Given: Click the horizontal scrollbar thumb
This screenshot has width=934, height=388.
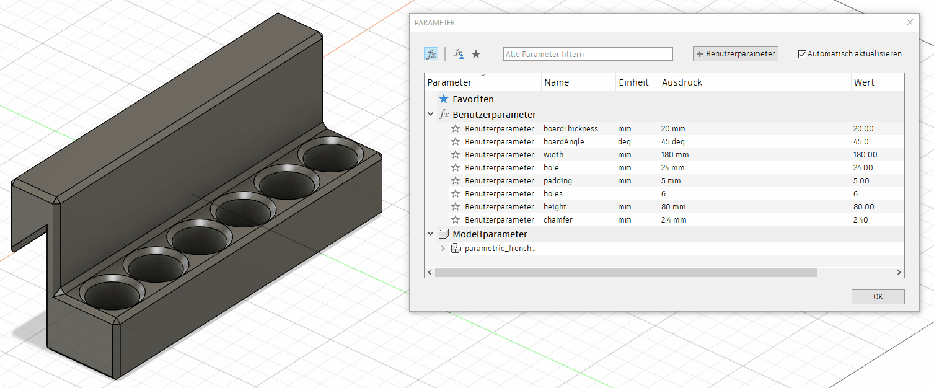Looking at the screenshot, I should 625,273.
